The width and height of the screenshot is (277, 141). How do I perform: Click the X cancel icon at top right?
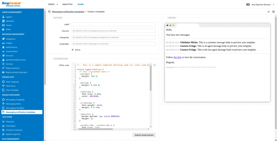(273, 12)
